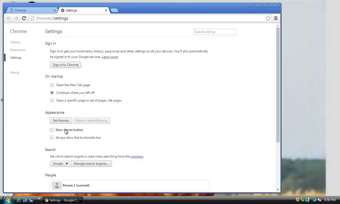The height and width of the screenshot is (204, 340).
Task: Click the Person 1 avatar icon
Action: pyautogui.click(x=57, y=185)
